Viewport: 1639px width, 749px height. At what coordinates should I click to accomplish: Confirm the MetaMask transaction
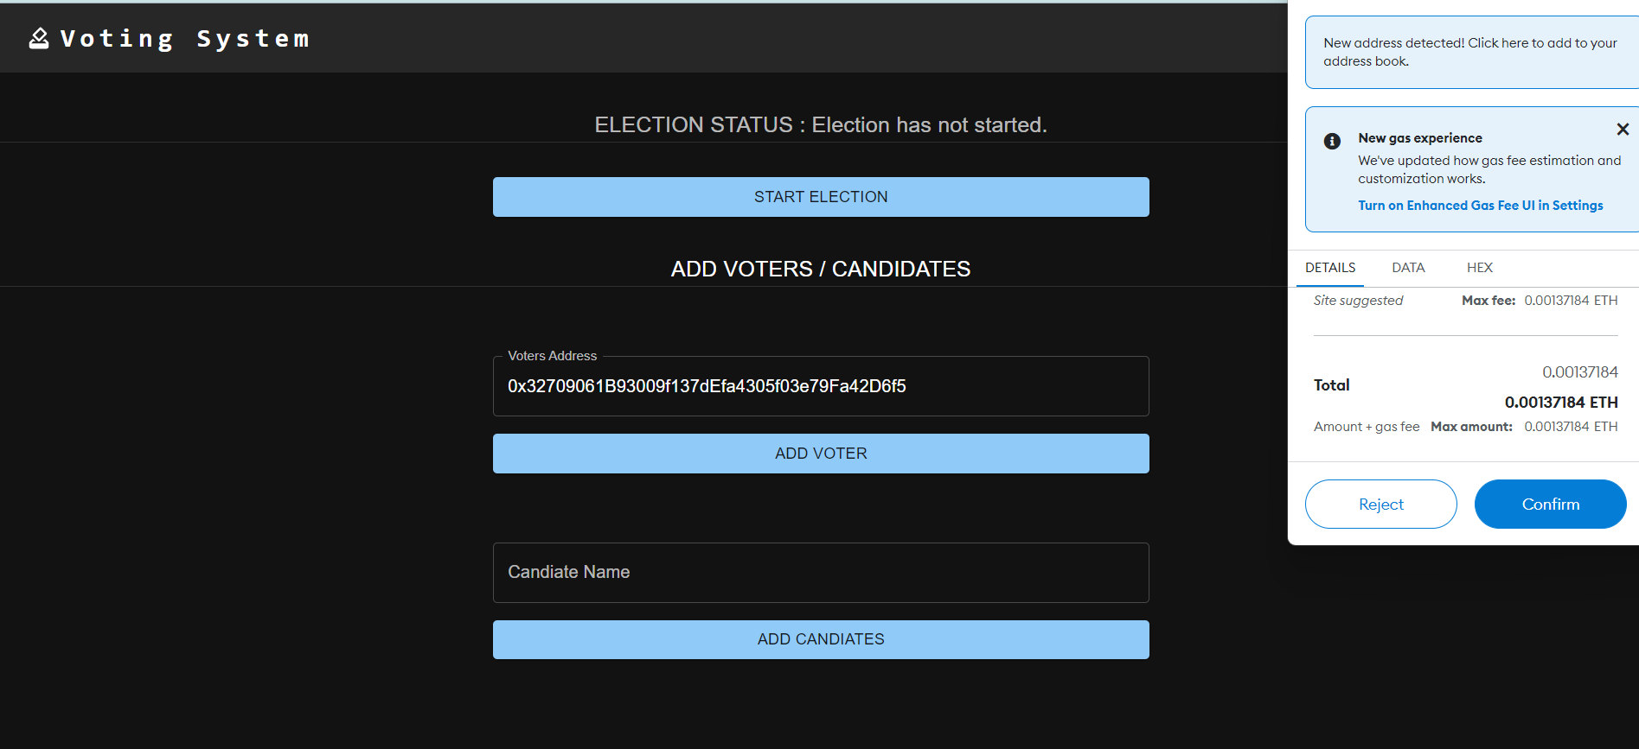(1550, 504)
